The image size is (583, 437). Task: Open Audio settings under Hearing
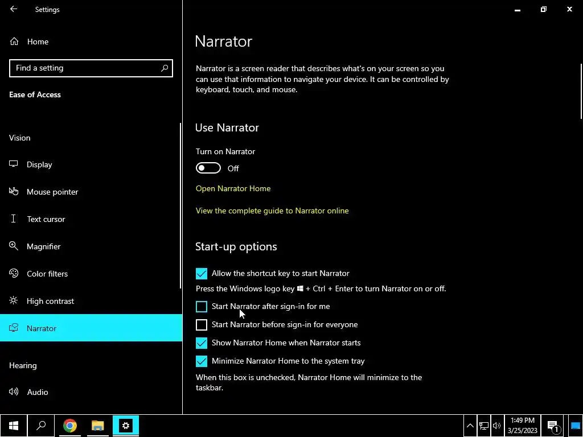(x=91, y=392)
